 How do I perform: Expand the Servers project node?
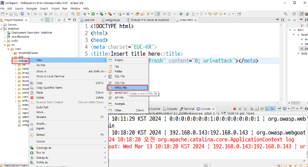point(2,25)
